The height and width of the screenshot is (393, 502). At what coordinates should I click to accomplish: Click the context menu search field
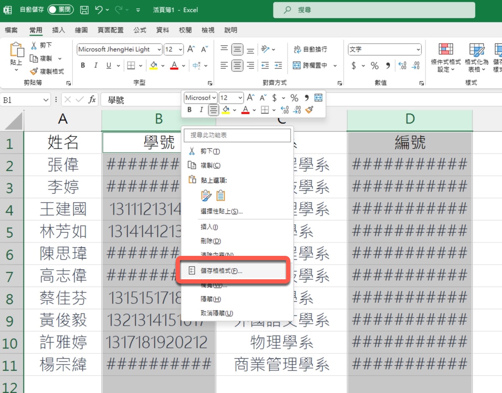point(237,135)
